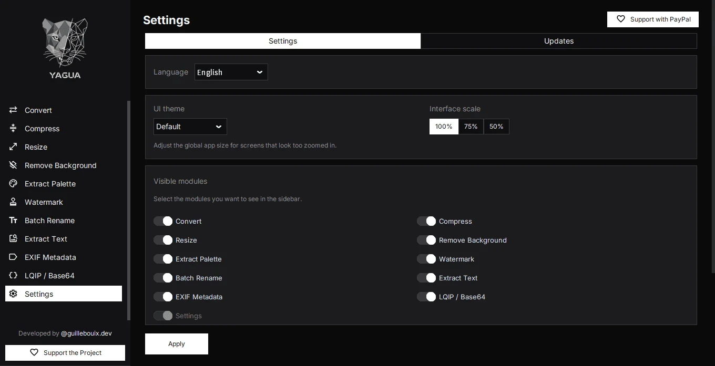Click the Watermark stamp icon
The image size is (715, 366).
13,202
